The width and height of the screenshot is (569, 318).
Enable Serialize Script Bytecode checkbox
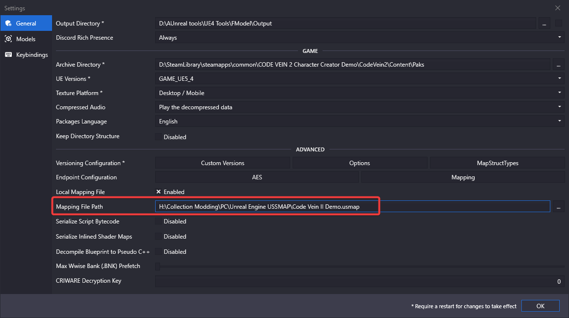(x=159, y=221)
